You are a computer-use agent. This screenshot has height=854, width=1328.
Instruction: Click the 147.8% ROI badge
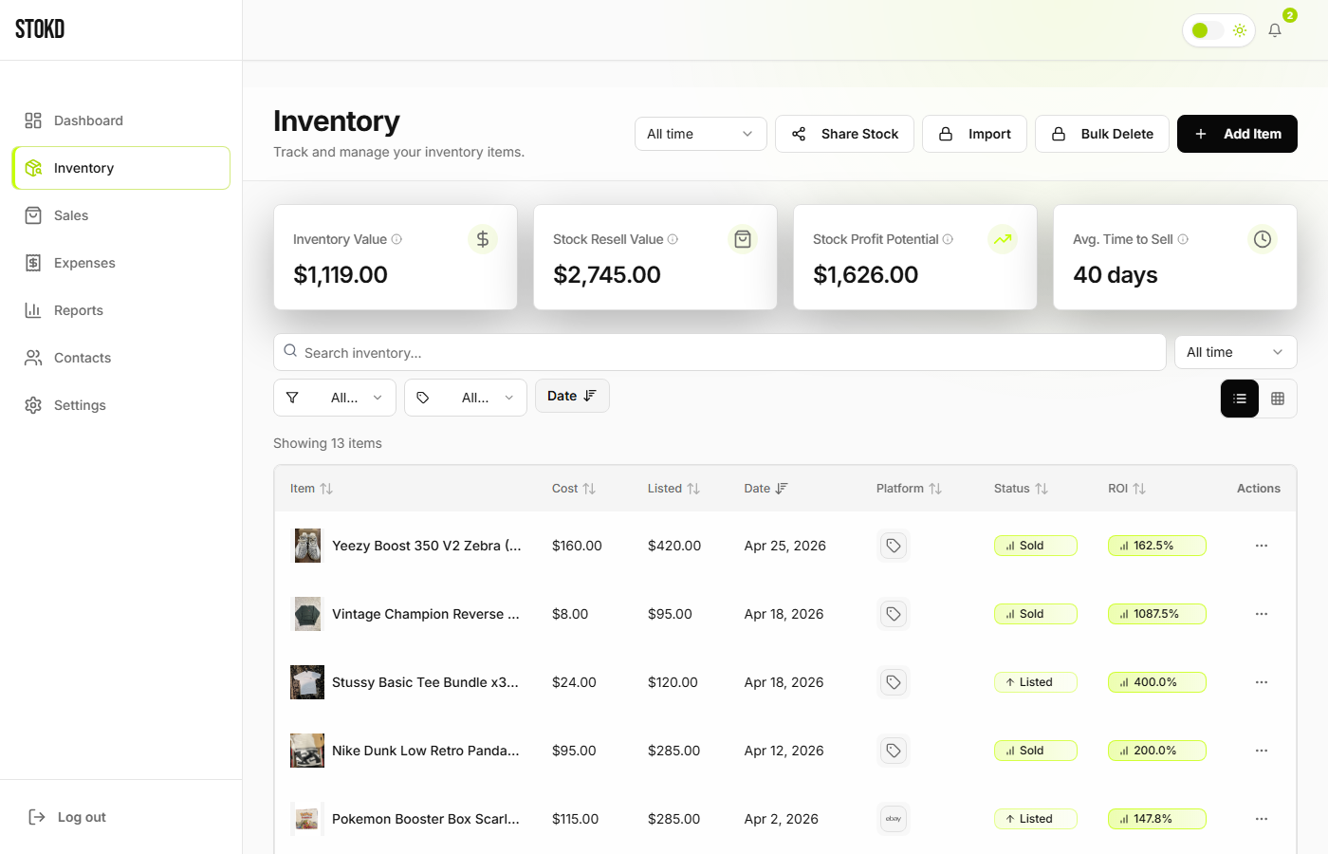[x=1157, y=819]
